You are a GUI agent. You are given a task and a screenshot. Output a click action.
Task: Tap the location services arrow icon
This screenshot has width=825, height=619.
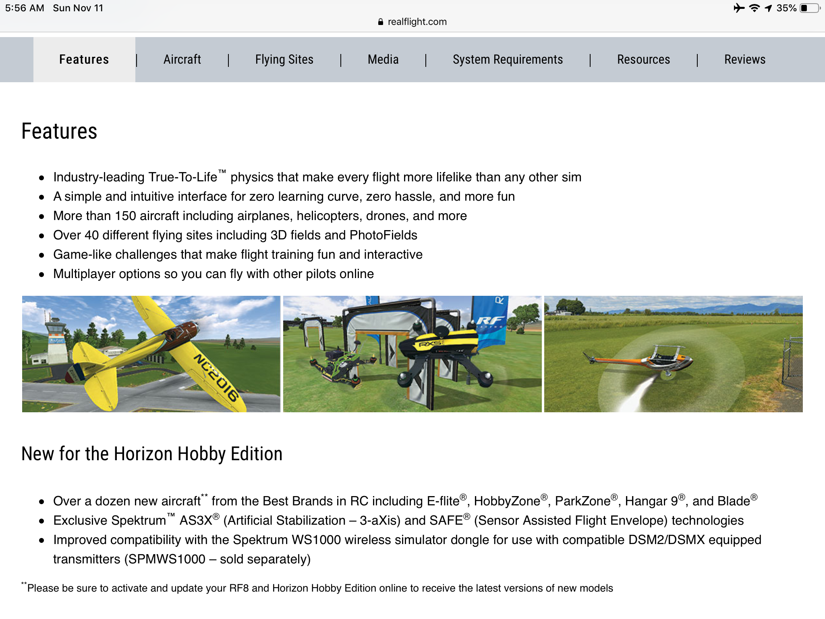[768, 8]
